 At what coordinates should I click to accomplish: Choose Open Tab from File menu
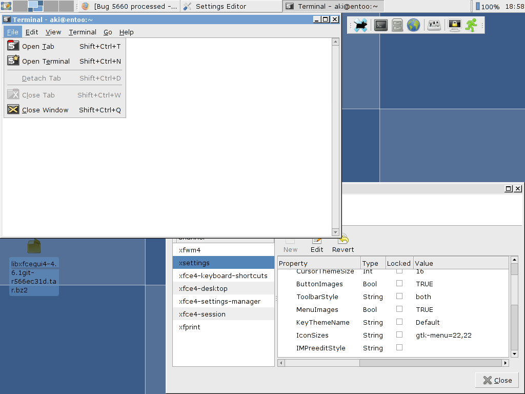click(x=38, y=46)
